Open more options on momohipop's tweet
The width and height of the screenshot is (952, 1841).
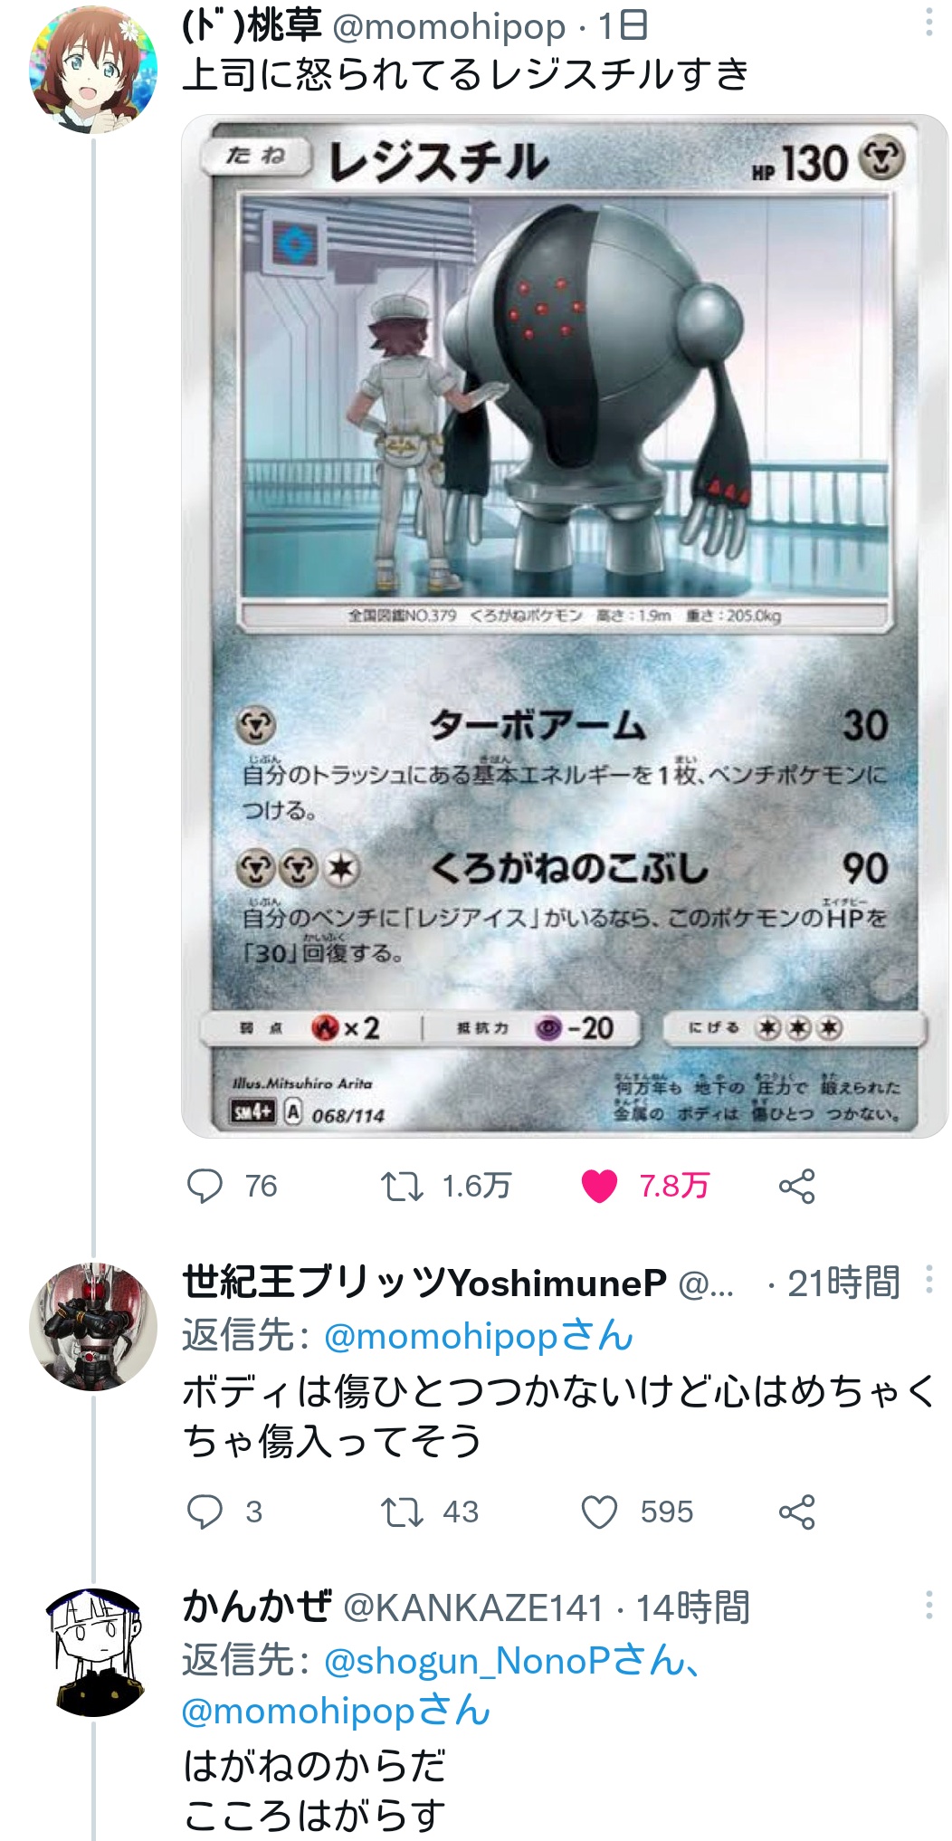pos(928,23)
